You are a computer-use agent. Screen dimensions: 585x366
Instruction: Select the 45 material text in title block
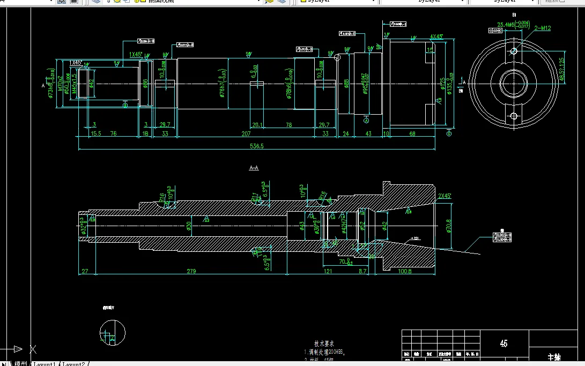(x=503, y=343)
